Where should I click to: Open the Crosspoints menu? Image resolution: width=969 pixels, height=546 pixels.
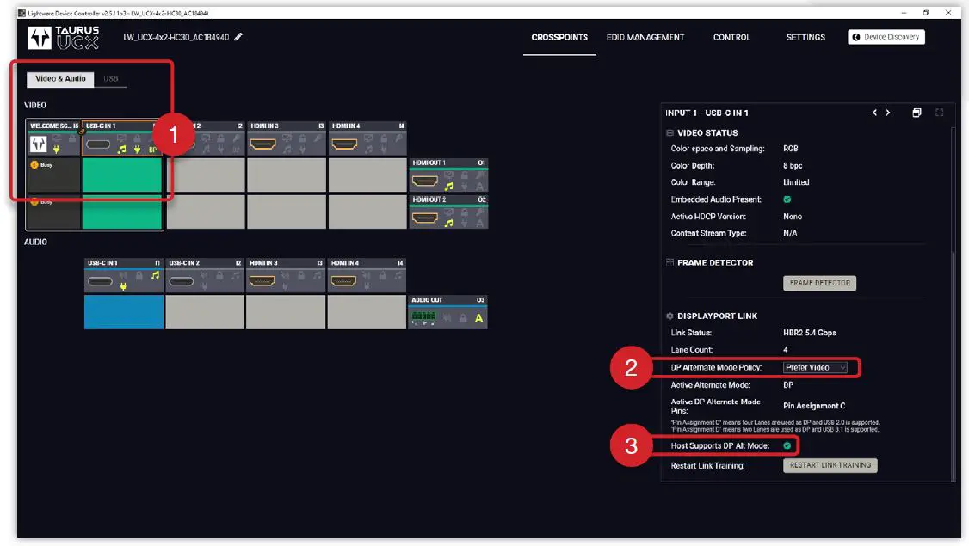[x=559, y=37]
